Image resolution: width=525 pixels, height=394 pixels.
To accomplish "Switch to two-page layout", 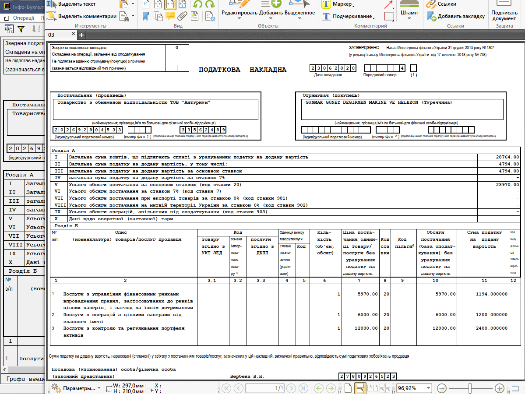I will click(x=373, y=388).
